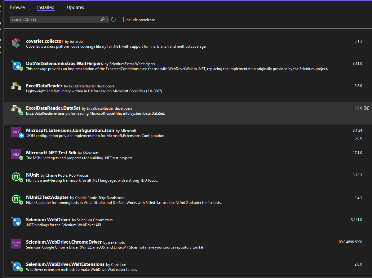Select ExcelDataReader.DataSet package name
The height and width of the screenshot is (278, 372).
click(x=53, y=108)
